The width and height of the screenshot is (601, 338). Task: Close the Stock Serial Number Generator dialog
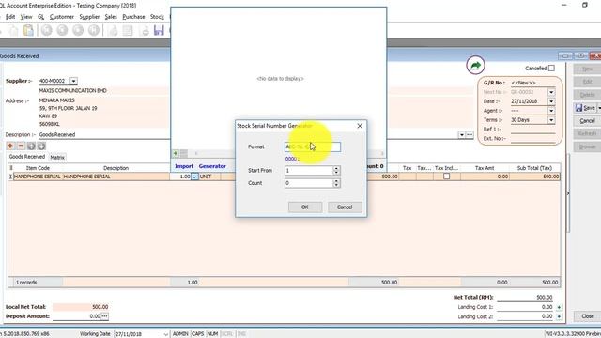(360, 126)
